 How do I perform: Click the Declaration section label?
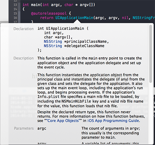pyautogui.click(x=24, y=29)
